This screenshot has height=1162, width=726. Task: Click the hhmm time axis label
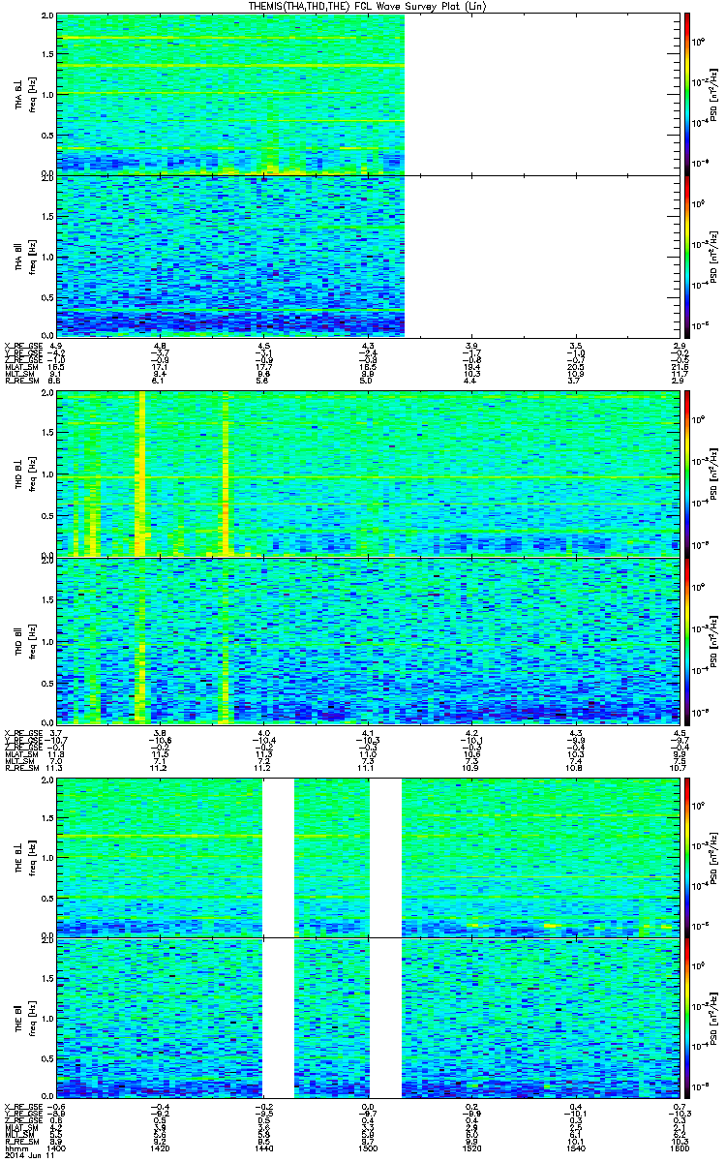15,1149
